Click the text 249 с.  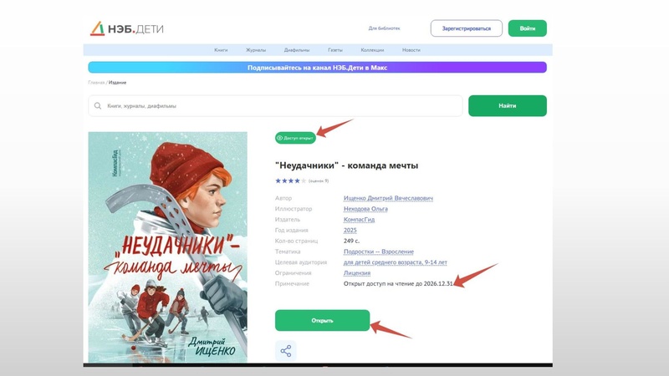point(351,241)
